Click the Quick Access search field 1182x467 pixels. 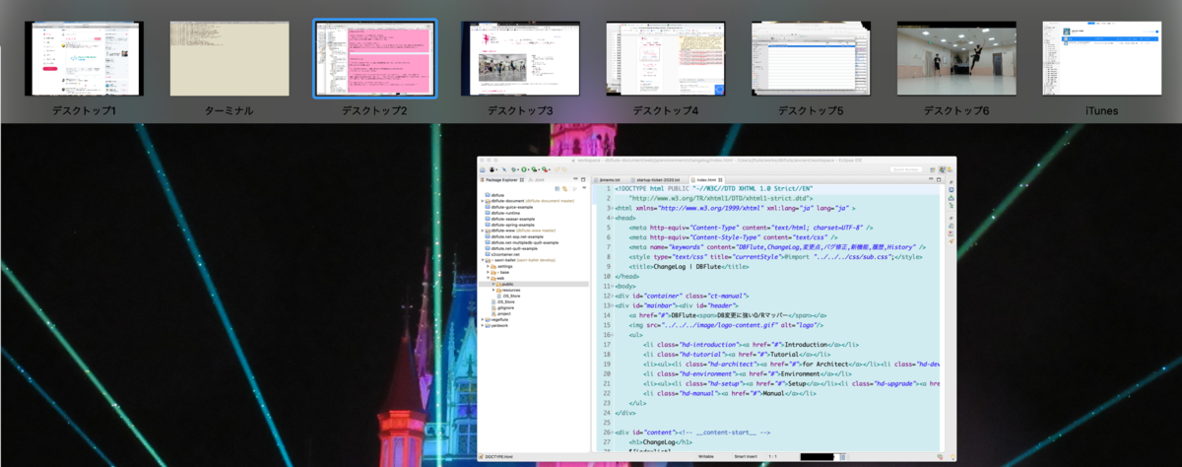pos(906,169)
